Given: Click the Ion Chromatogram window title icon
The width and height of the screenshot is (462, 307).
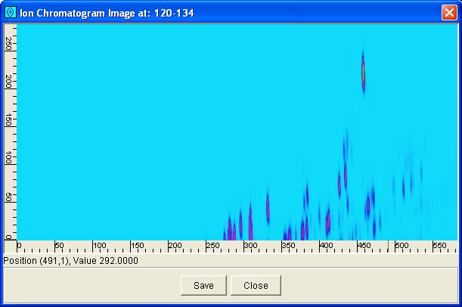Looking at the screenshot, I should point(10,13).
